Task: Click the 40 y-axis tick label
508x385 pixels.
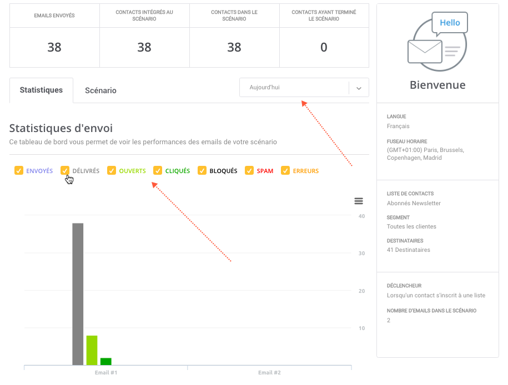Action: (361, 216)
